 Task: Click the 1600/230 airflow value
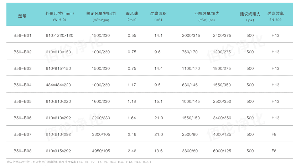click(x=101, y=101)
